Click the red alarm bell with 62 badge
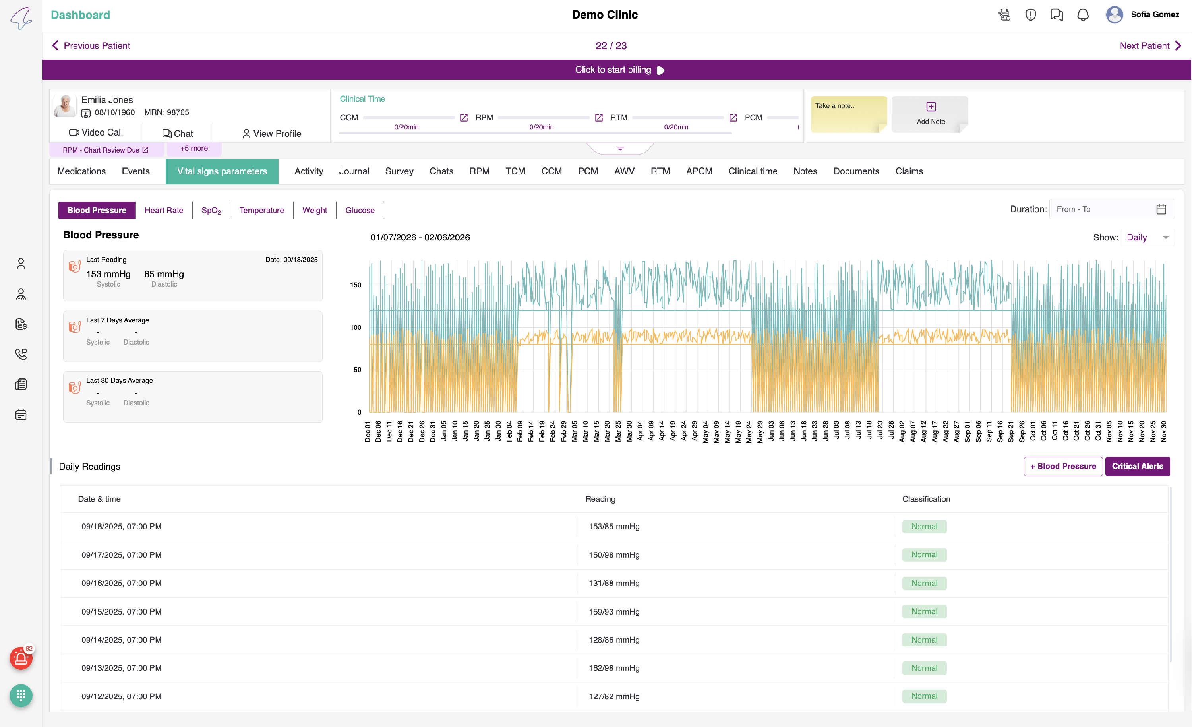Viewport: 1192px width, 727px height. point(21,658)
